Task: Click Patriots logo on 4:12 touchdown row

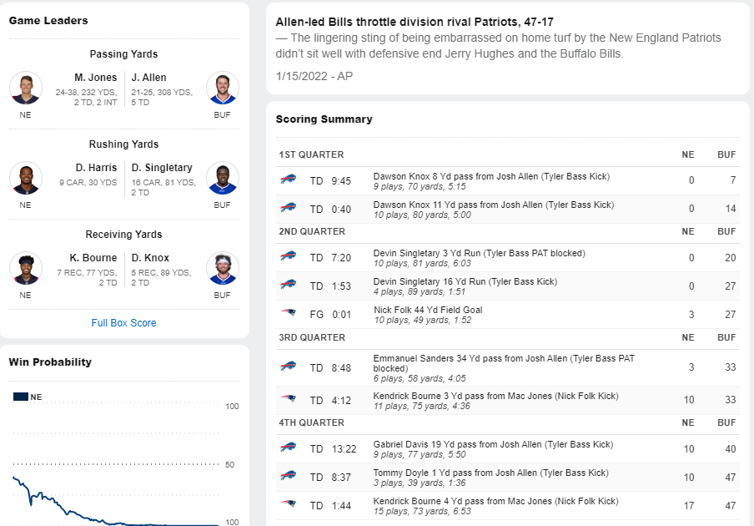Action: click(x=288, y=398)
